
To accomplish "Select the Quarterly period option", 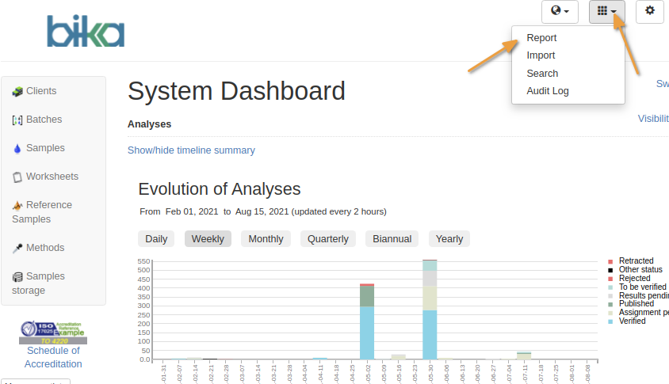I will tap(328, 239).
